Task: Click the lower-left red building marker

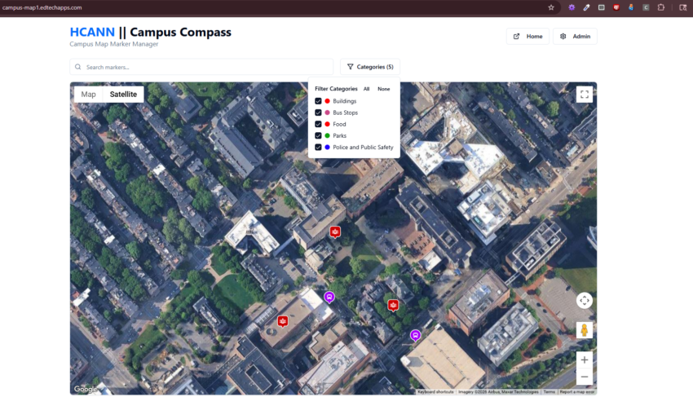Action: [282, 321]
